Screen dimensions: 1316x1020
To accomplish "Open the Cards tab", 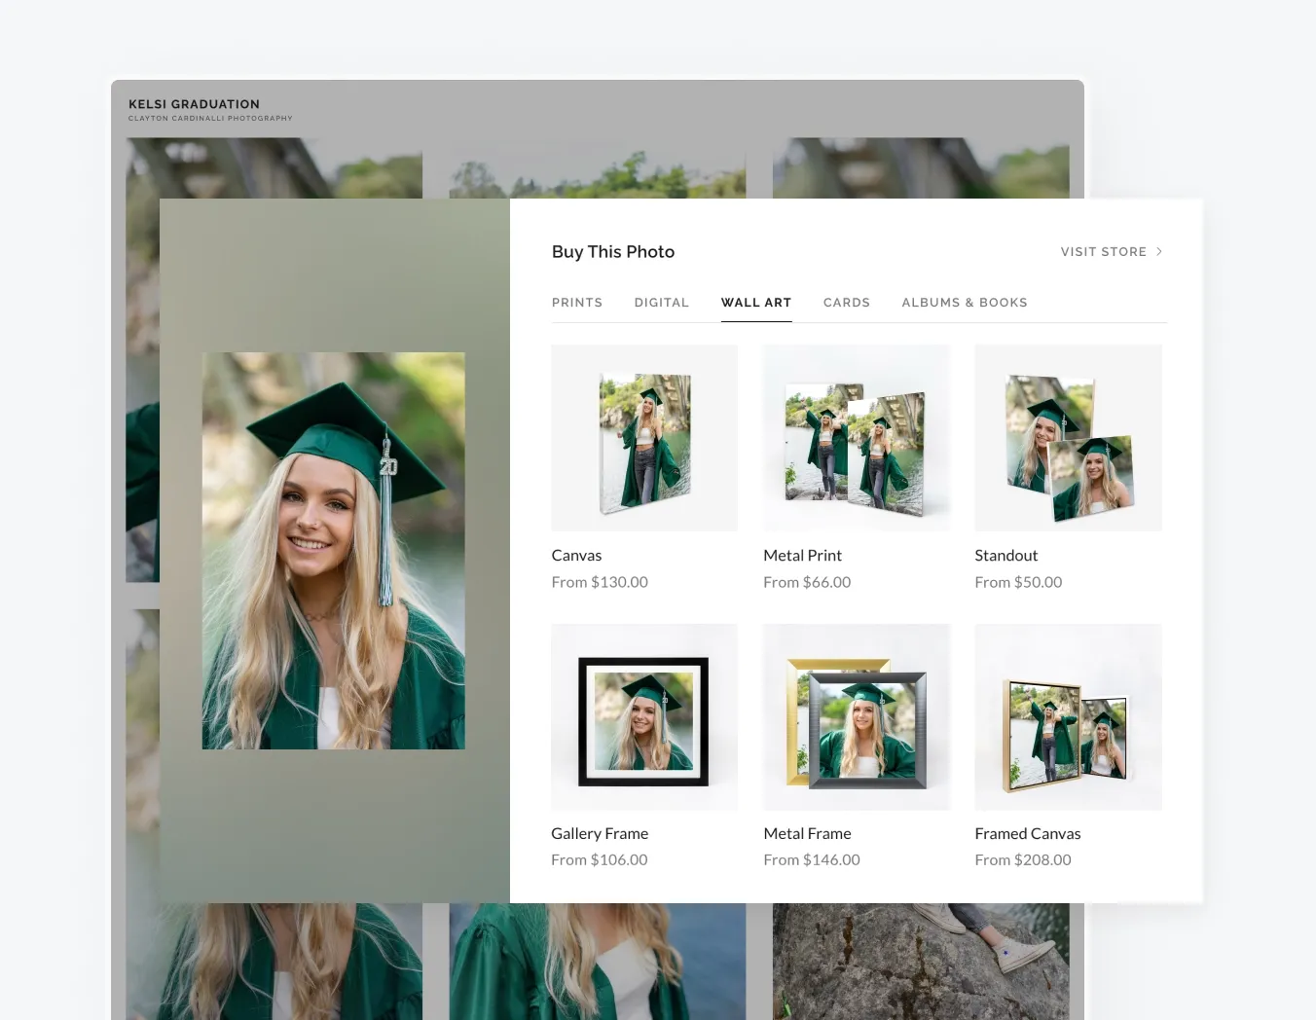I will click(846, 302).
